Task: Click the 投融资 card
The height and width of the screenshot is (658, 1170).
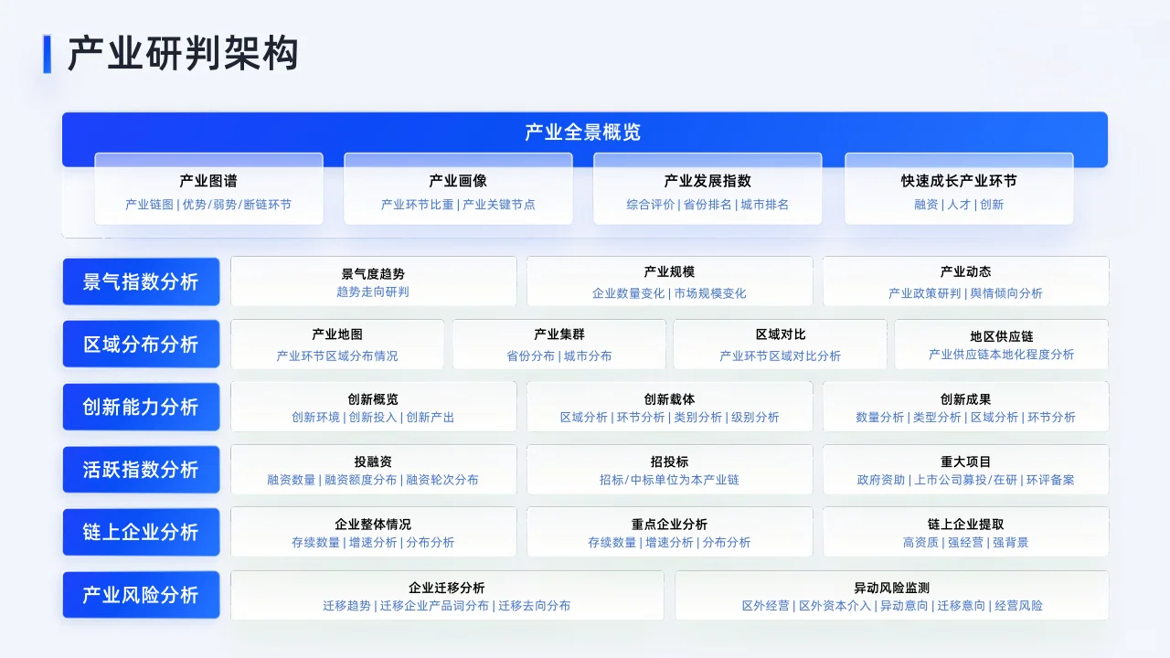Action: click(374, 469)
